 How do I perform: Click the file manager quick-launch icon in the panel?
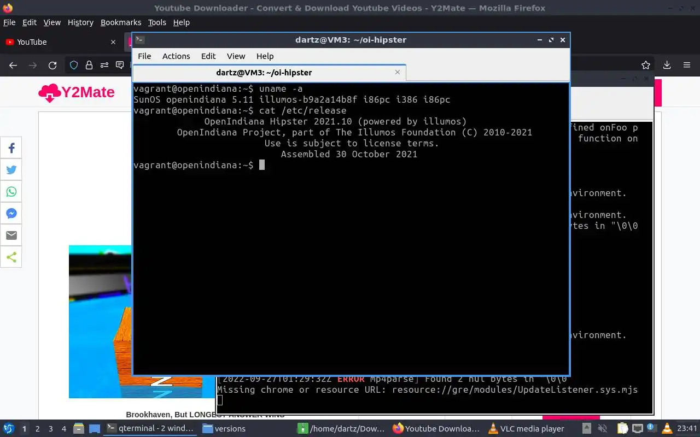click(78, 428)
